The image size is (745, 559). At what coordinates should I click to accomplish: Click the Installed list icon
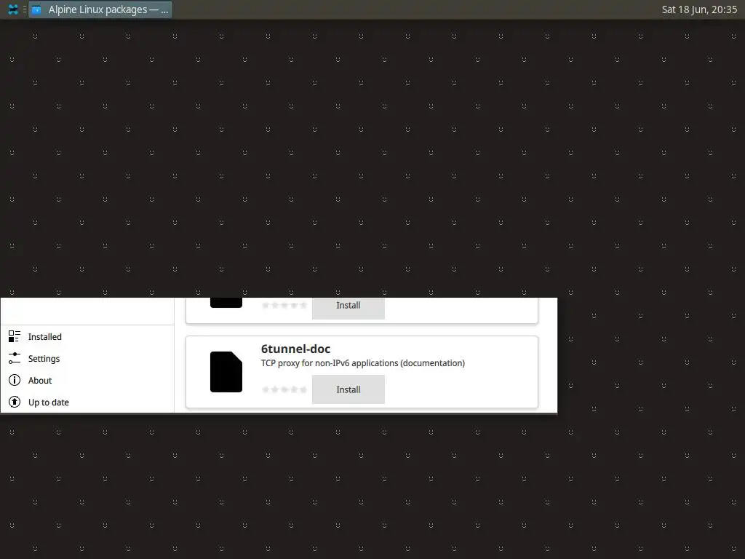[15, 336]
